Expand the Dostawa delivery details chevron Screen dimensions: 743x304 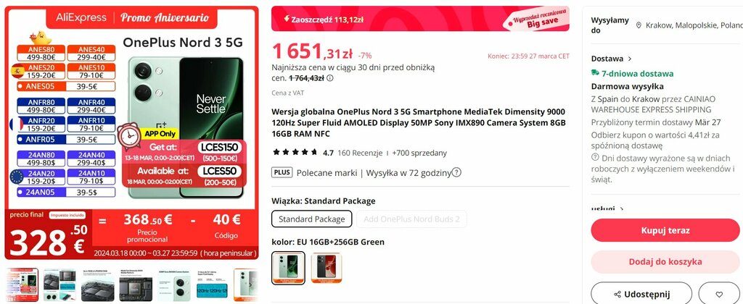pos(630,59)
